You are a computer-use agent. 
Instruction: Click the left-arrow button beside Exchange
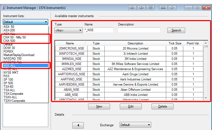78,125
